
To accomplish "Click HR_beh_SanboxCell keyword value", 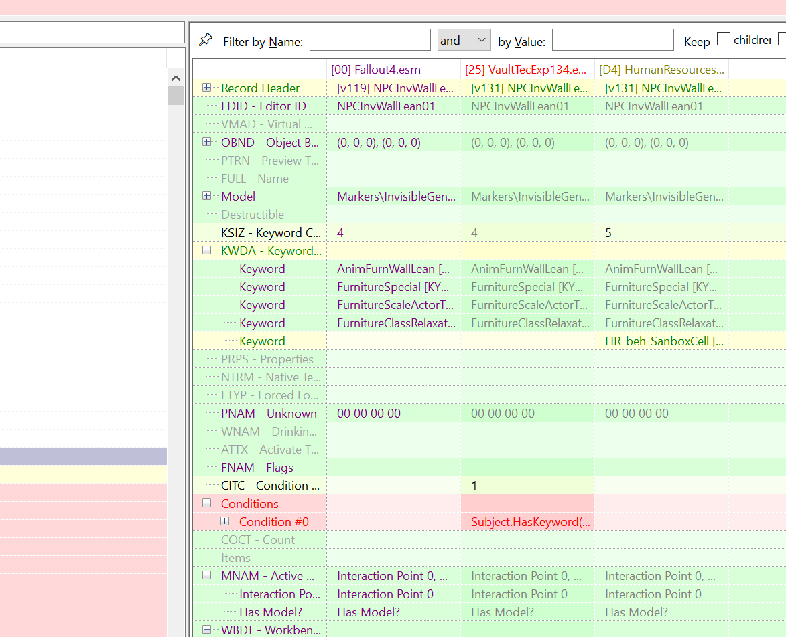I will tap(664, 341).
